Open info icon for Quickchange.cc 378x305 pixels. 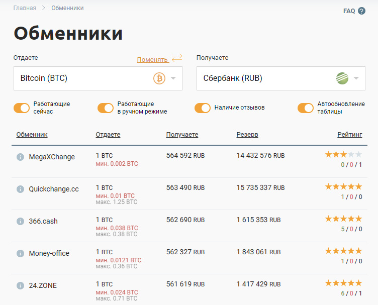20,189
